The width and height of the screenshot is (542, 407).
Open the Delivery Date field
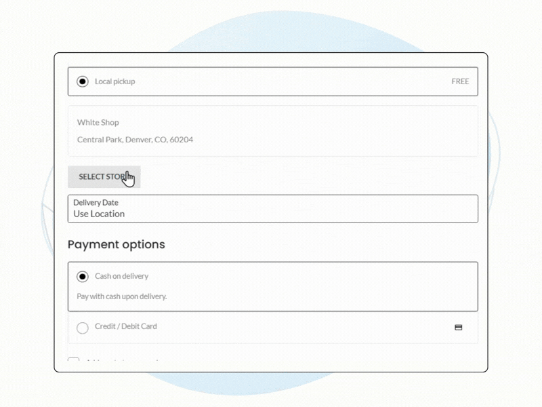coord(272,209)
